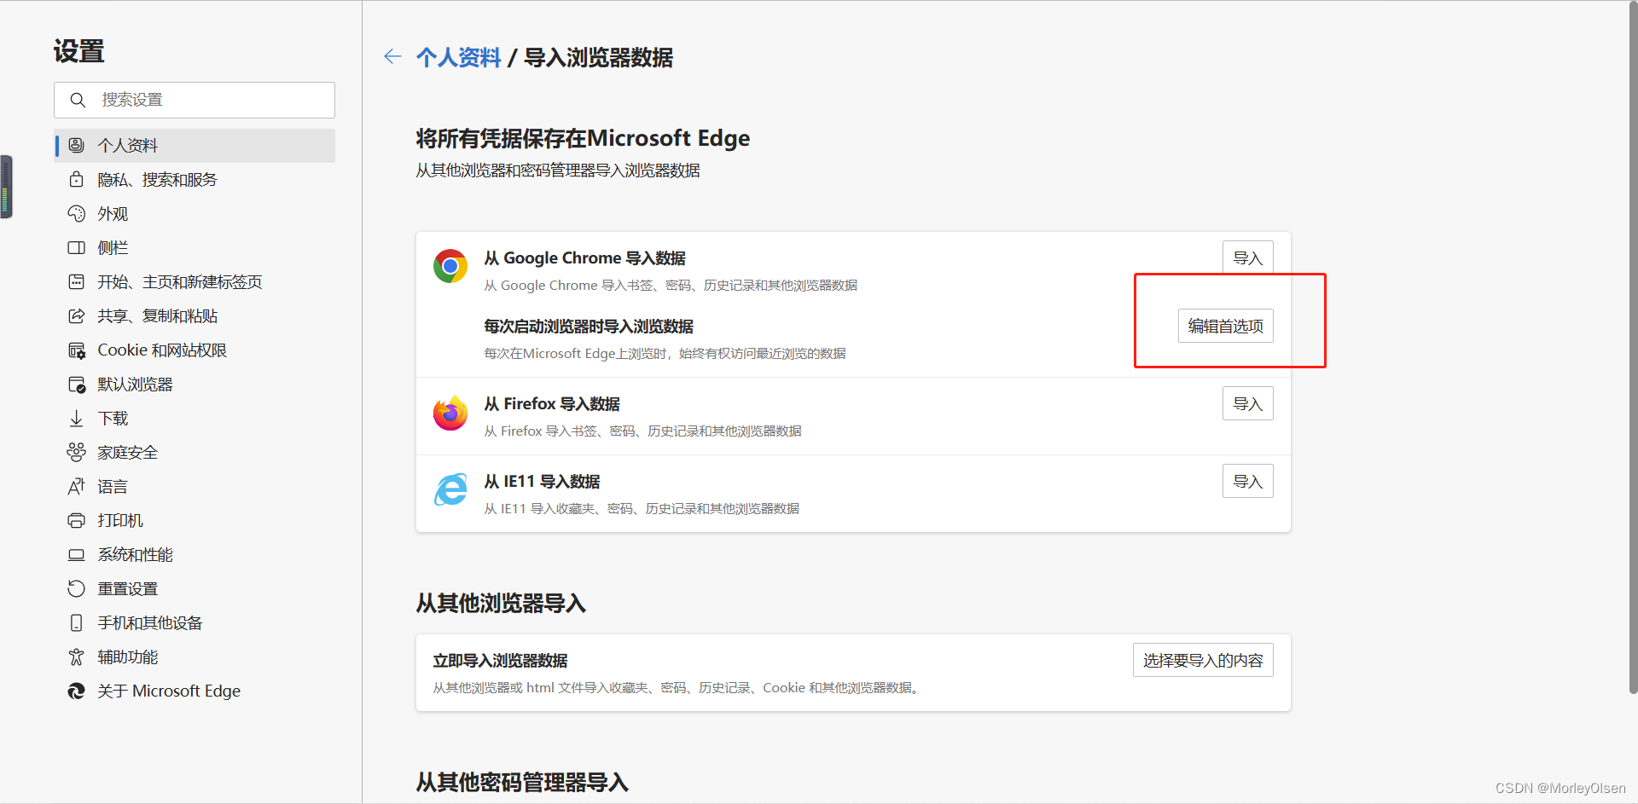1638x804 pixels.
Task: Click the 从其他浏览器导入 heading
Action: click(501, 603)
